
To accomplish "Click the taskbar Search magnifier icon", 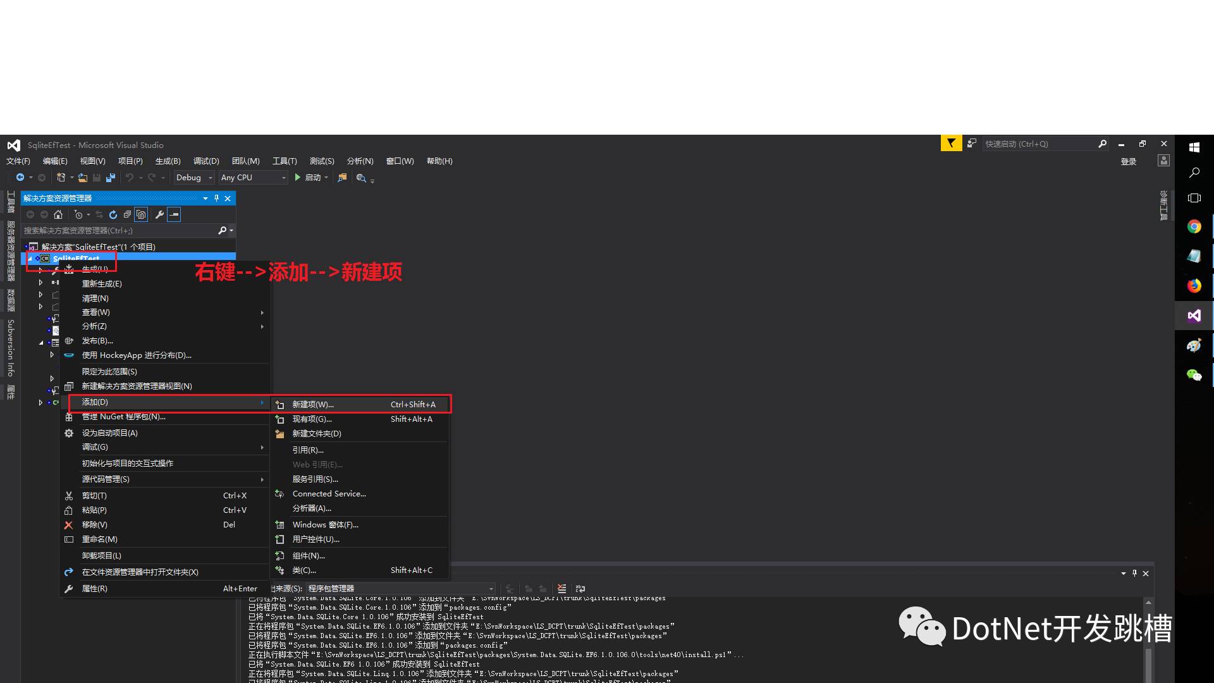I will pos(1194,173).
